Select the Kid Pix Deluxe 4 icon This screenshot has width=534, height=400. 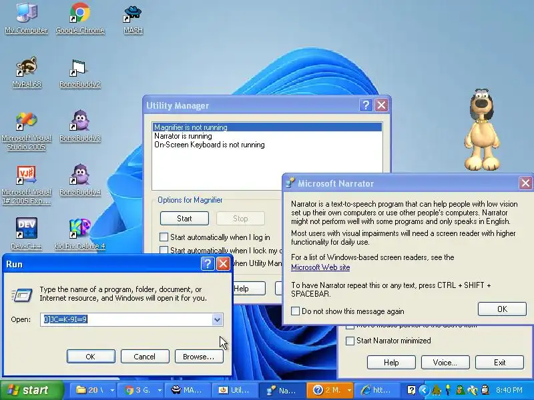point(79,234)
